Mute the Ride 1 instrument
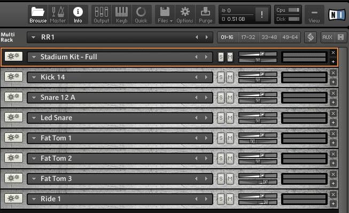The image size is (349, 213). coord(230,199)
